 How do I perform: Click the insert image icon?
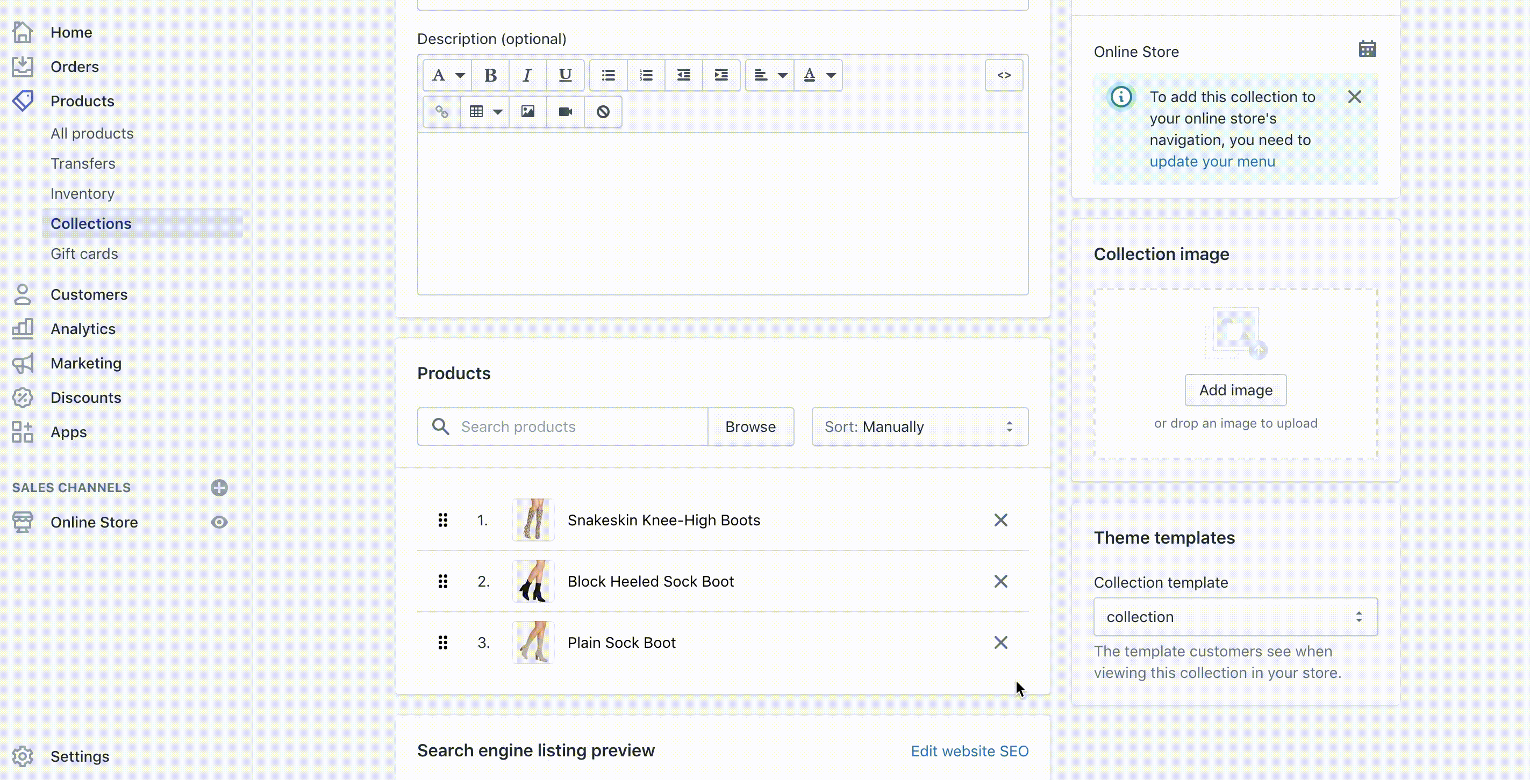(527, 112)
